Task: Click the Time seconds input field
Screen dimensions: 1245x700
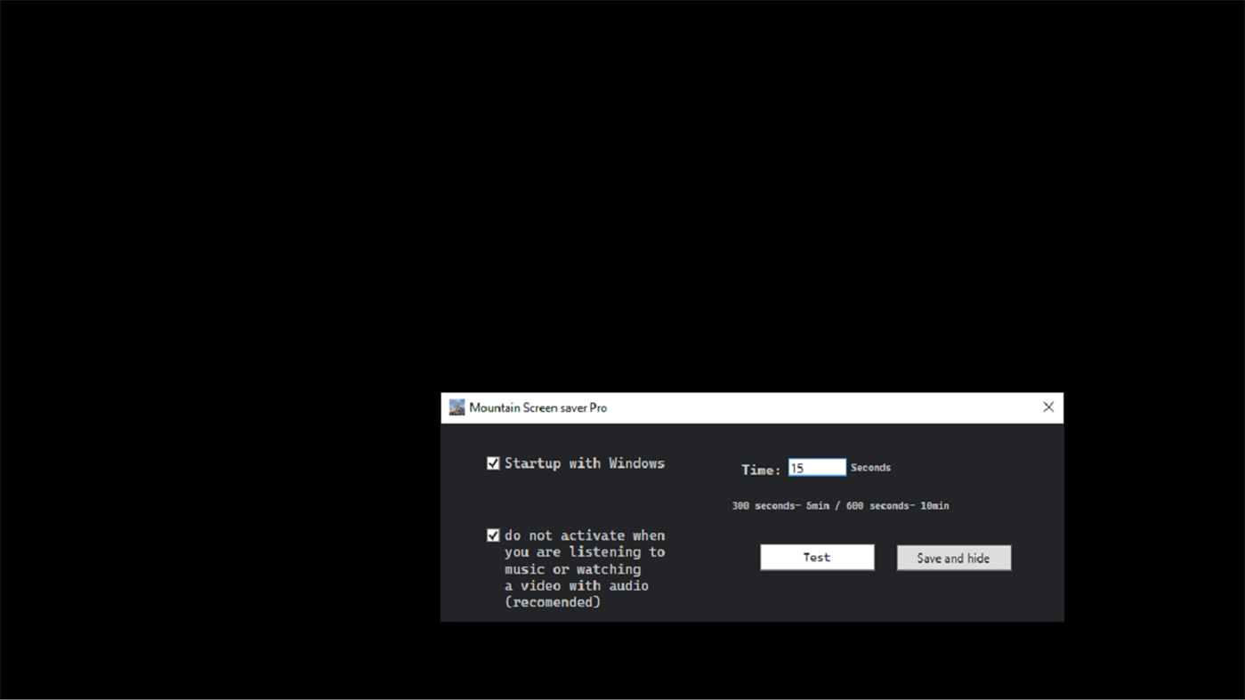Action: 817,468
